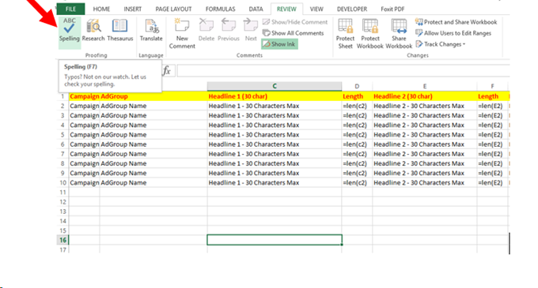Click the Translate tool
Screen dimensions: 538x288
coord(151,31)
